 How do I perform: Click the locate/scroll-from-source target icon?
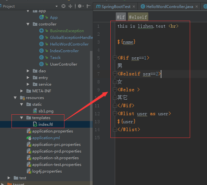(x=63, y=6)
